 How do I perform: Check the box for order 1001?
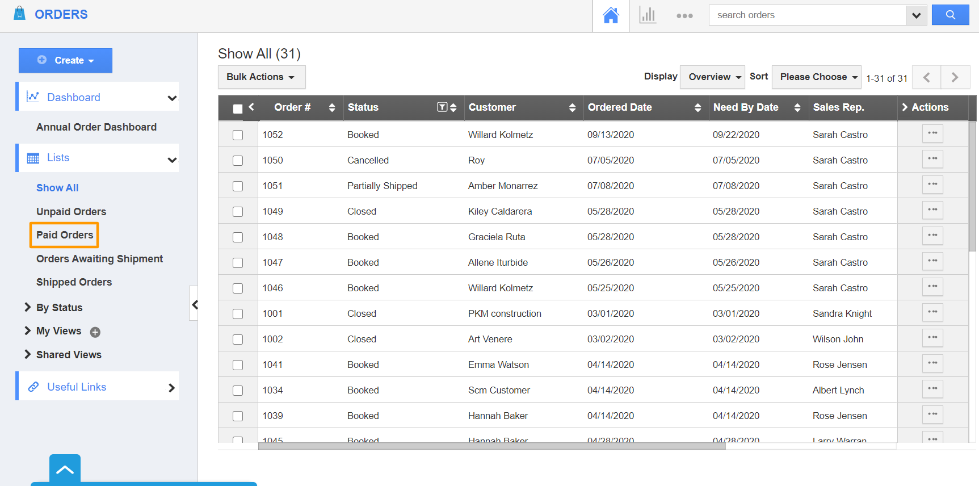238,314
